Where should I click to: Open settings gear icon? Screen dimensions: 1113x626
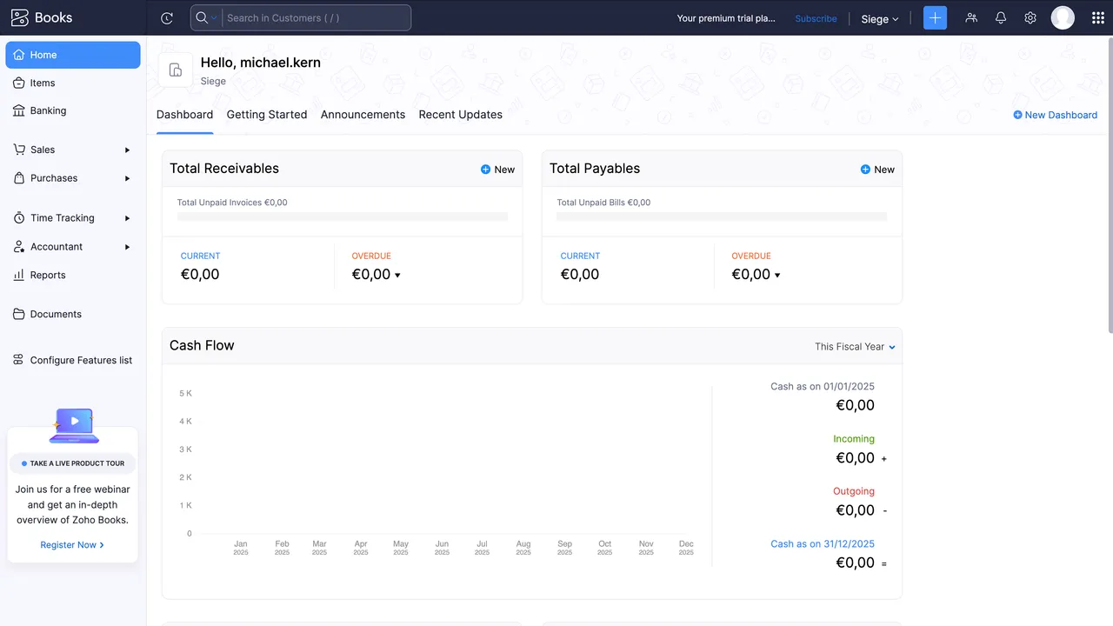1030,17
